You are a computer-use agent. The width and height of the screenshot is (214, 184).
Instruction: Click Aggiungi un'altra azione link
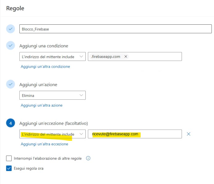(x=42, y=105)
